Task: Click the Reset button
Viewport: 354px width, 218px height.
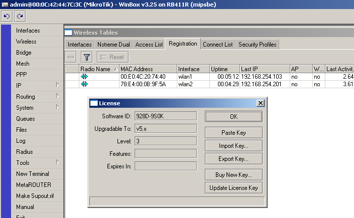Action: (x=113, y=57)
